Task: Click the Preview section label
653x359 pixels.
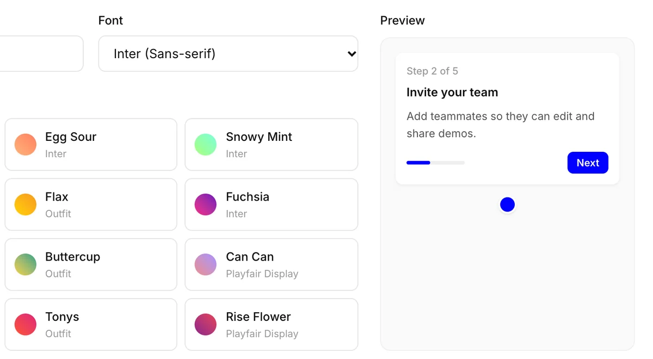Action: [x=402, y=21]
